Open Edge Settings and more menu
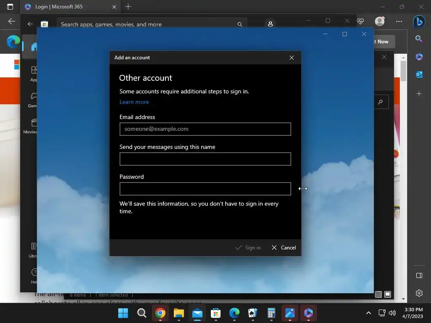The height and width of the screenshot is (323, 431). tap(399, 21)
